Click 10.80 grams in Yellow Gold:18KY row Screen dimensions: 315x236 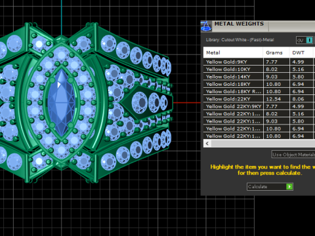point(273,84)
